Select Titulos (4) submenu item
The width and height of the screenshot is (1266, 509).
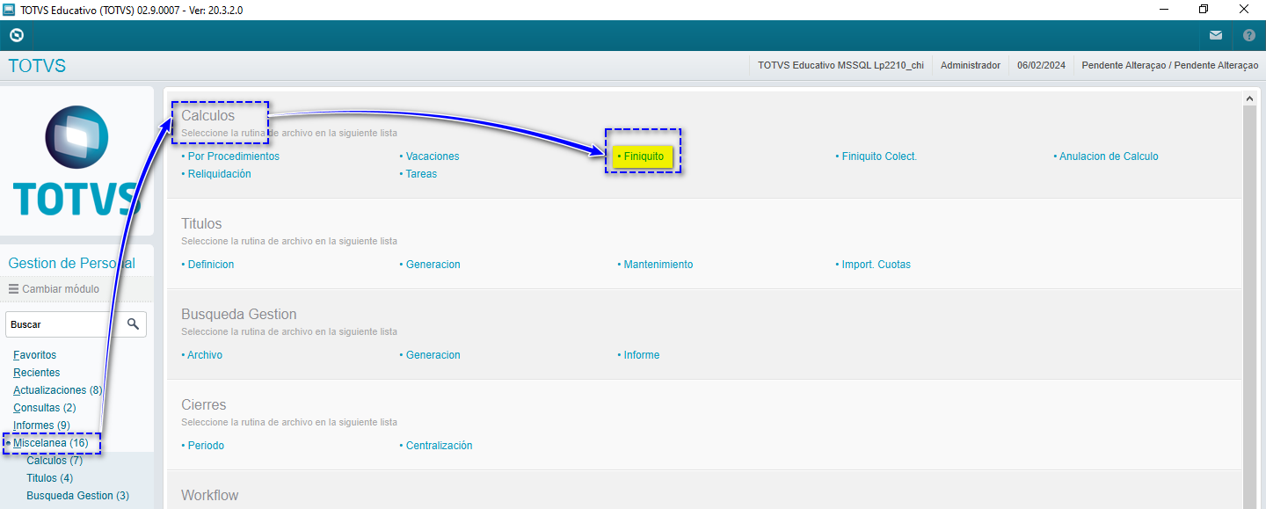pos(49,478)
